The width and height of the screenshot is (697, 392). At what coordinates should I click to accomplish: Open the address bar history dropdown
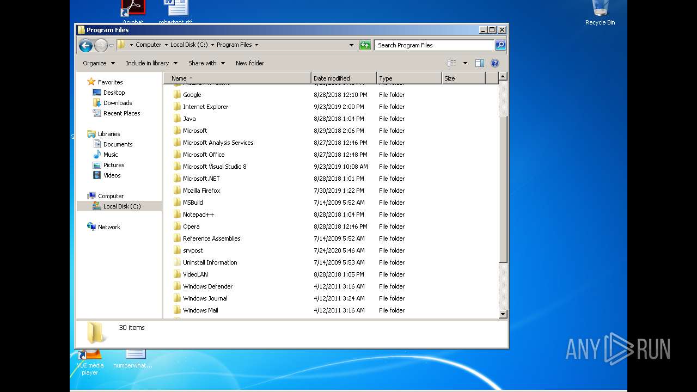[x=351, y=45]
